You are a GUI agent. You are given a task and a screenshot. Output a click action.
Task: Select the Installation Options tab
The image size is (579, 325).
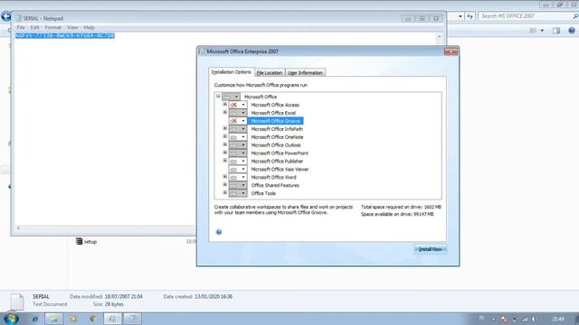click(232, 72)
